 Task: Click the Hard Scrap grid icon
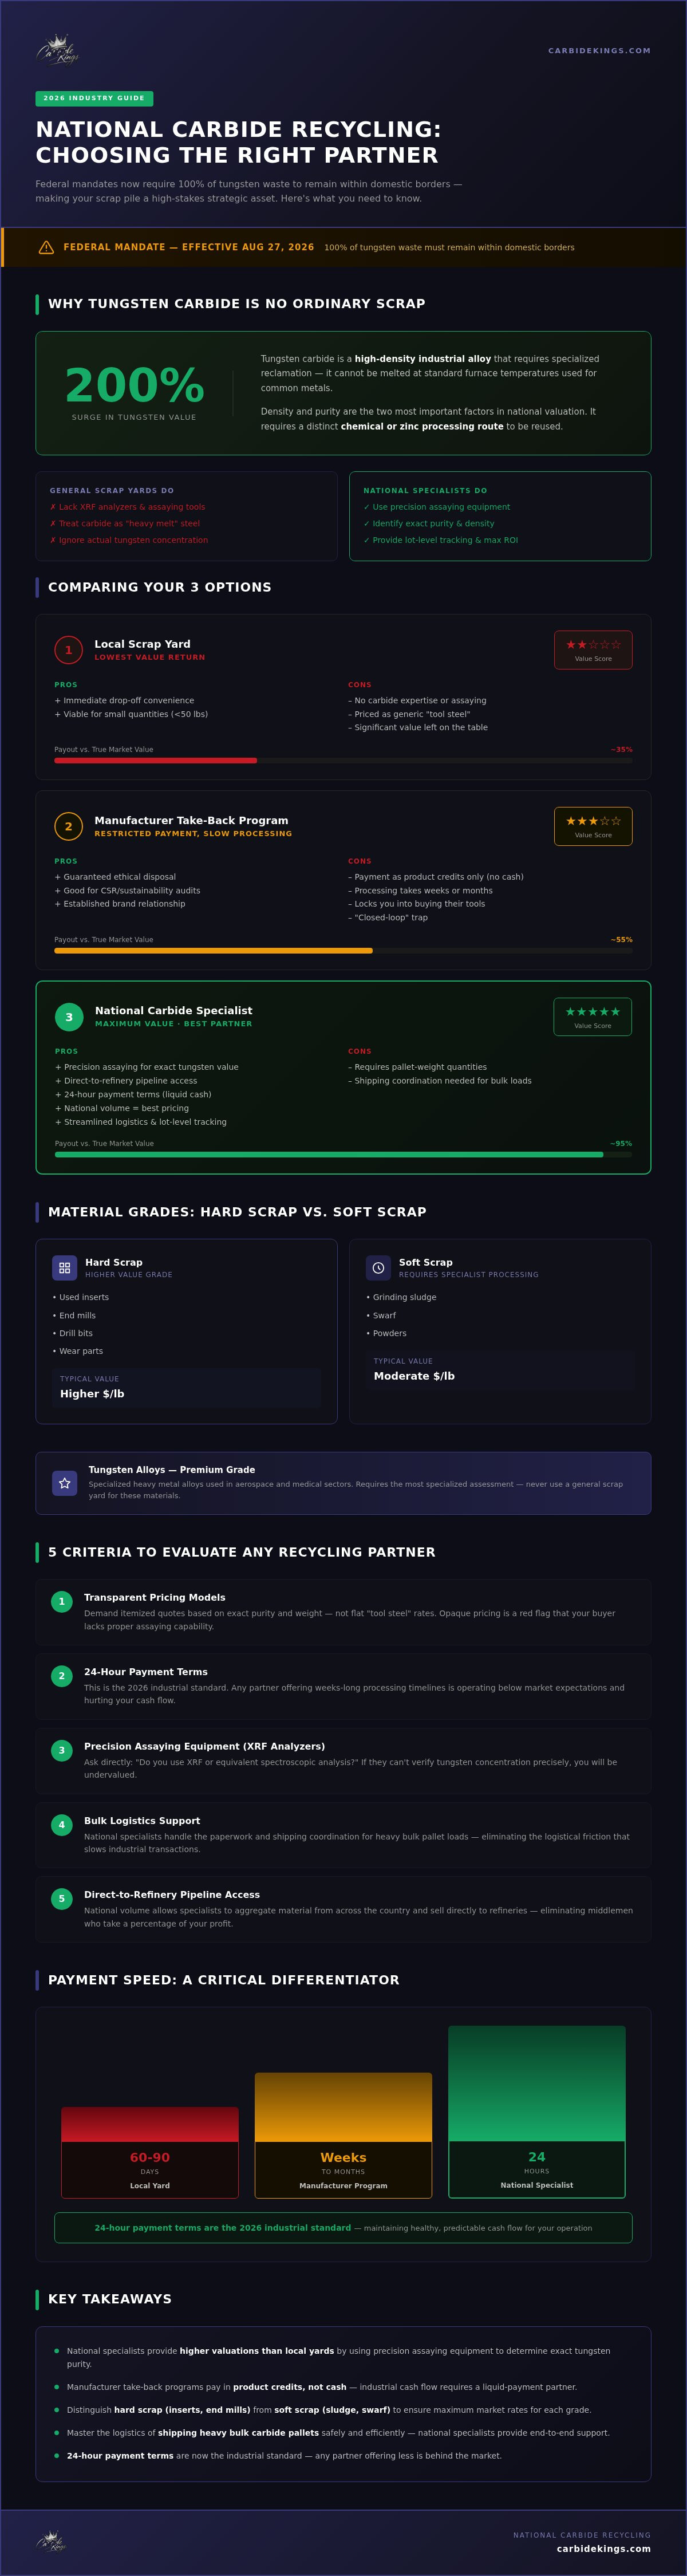click(x=64, y=1267)
